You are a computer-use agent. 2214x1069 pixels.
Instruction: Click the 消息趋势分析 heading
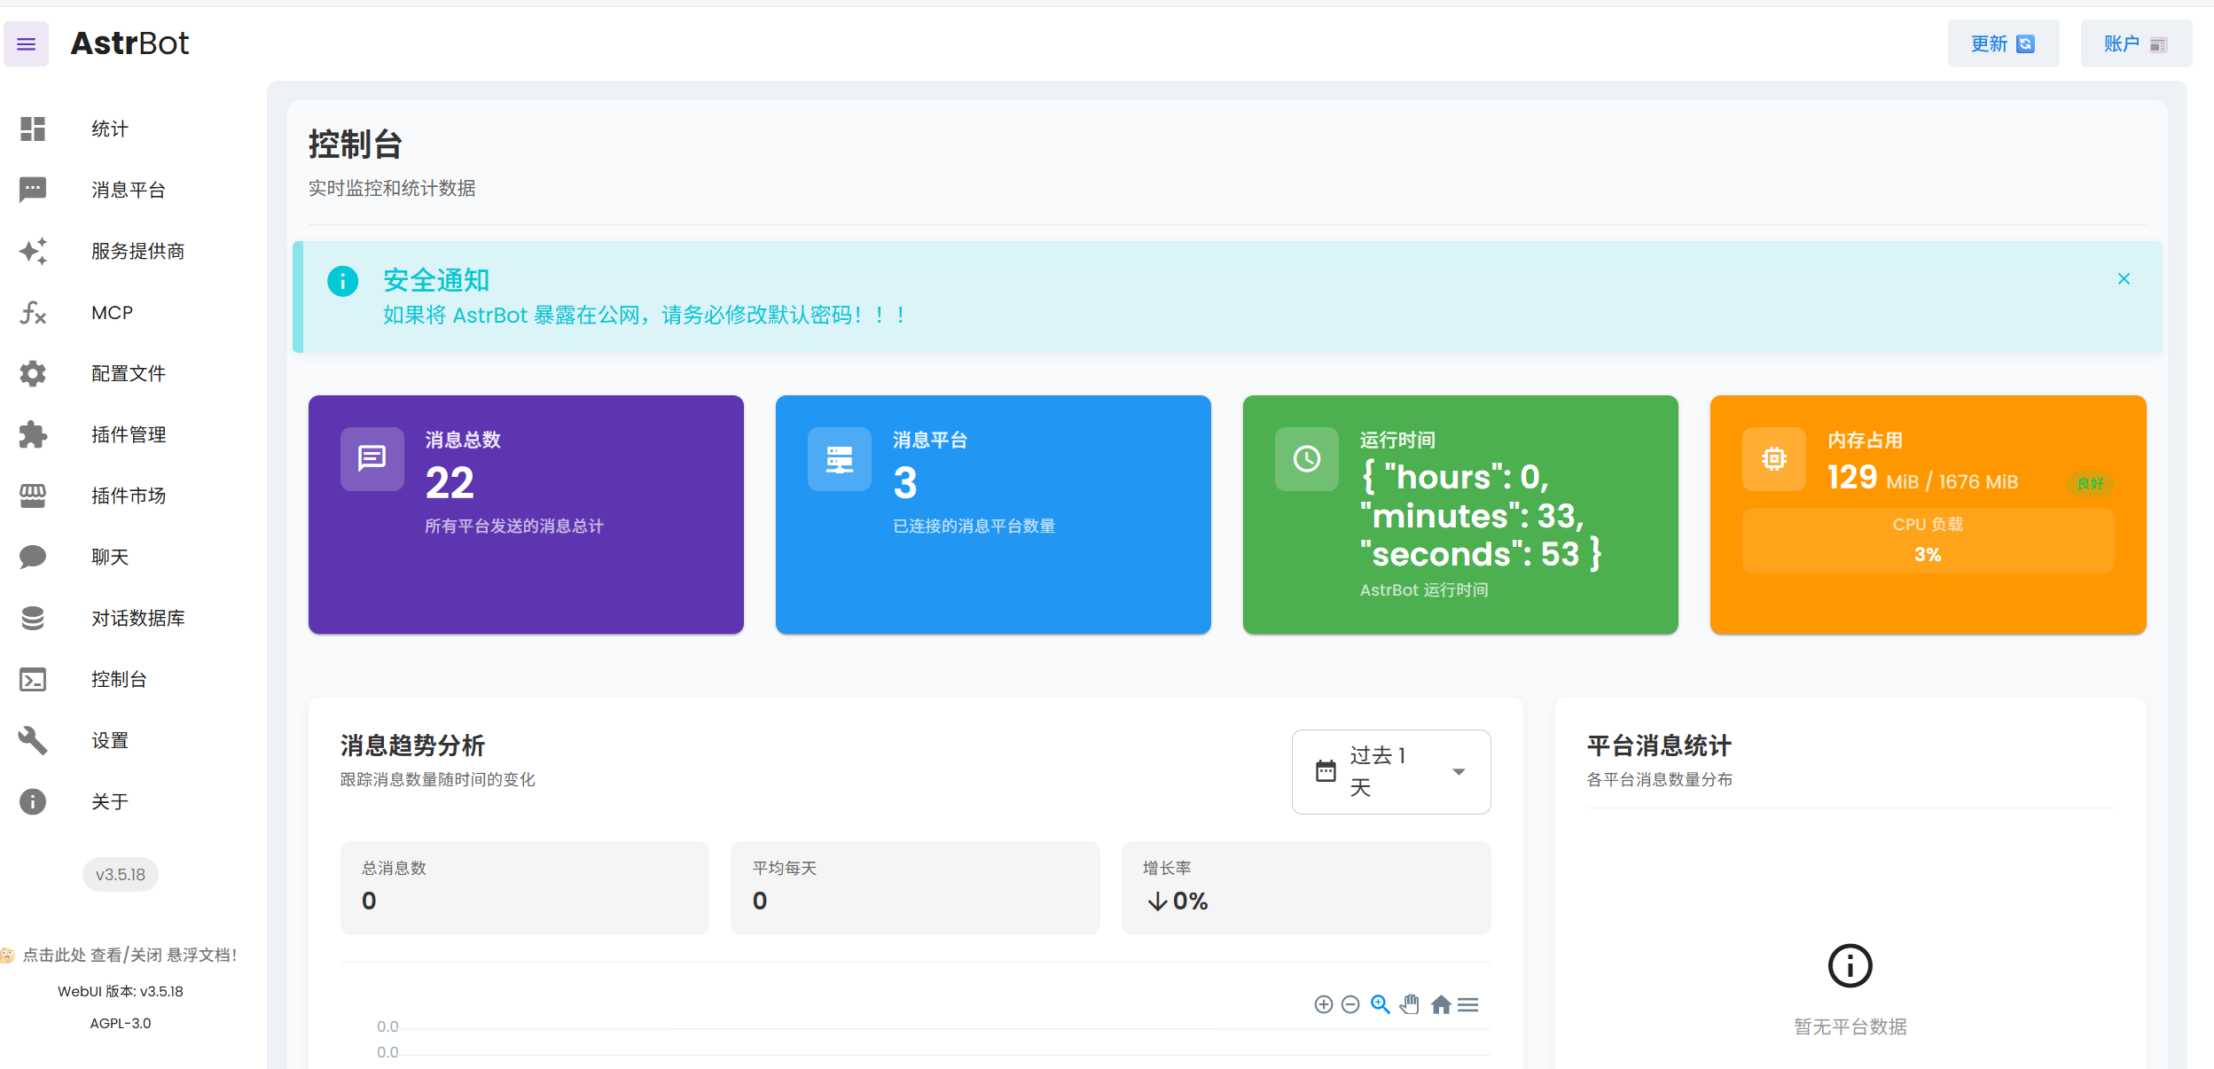point(413,745)
